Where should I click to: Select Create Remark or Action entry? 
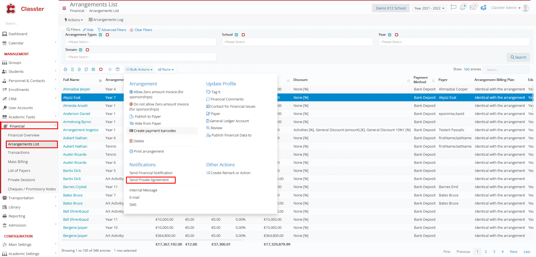coord(228,173)
